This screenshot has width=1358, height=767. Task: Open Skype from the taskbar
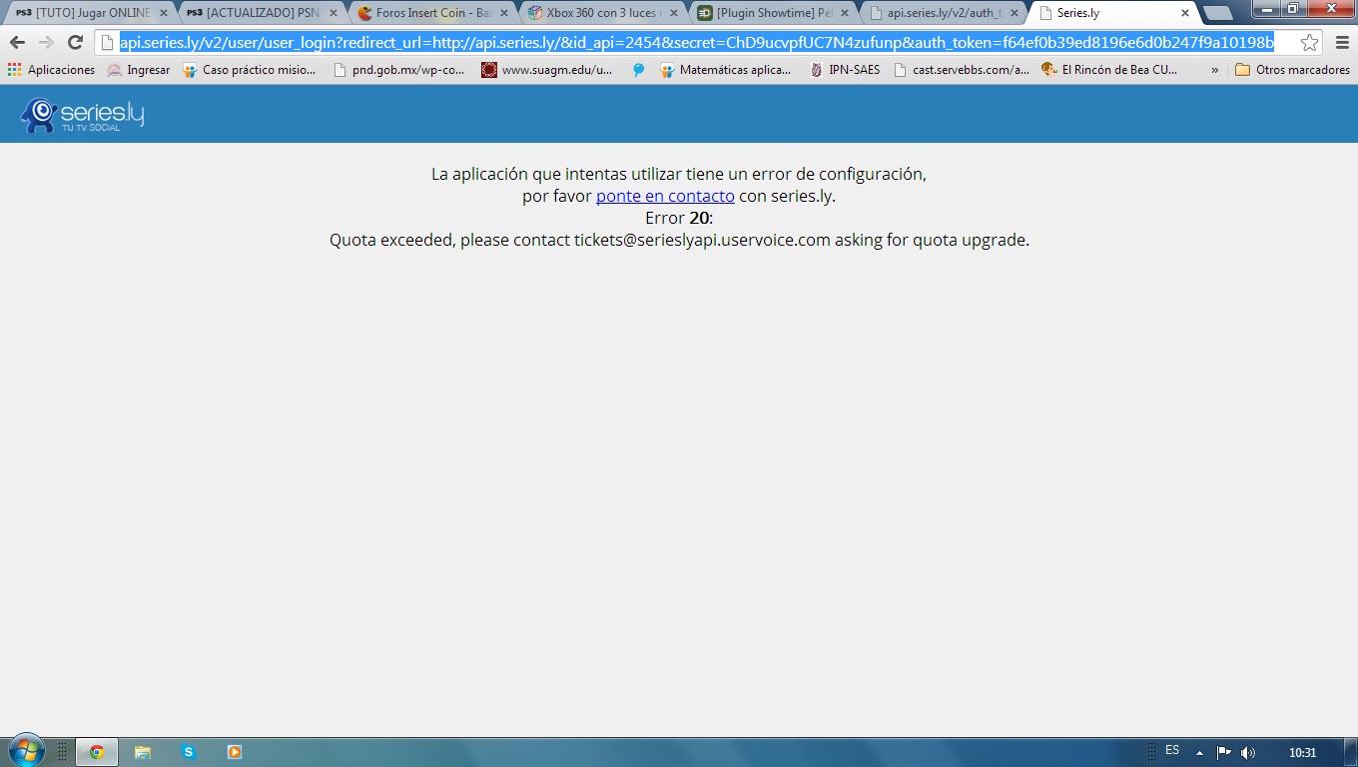[189, 752]
